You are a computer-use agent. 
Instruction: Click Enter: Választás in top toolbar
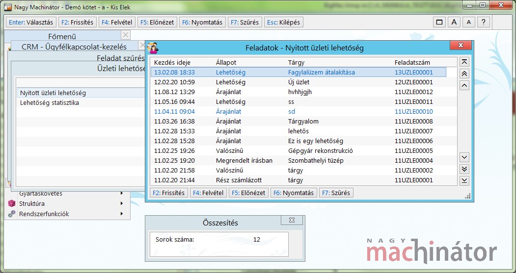pyautogui.click(x=31, y=23)
